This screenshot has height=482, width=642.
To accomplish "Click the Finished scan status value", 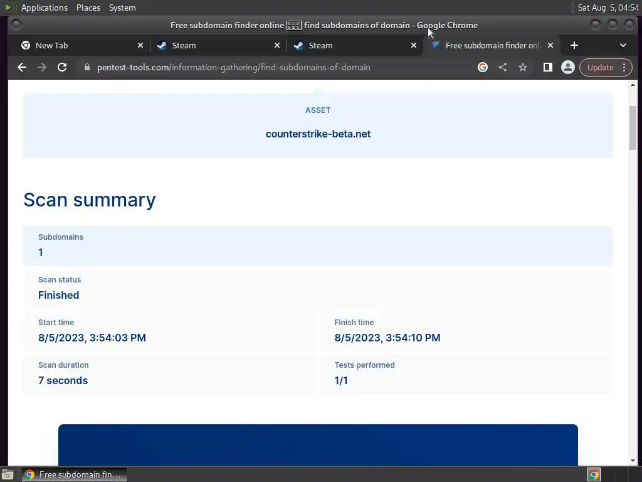I will (x=58, y=295).
